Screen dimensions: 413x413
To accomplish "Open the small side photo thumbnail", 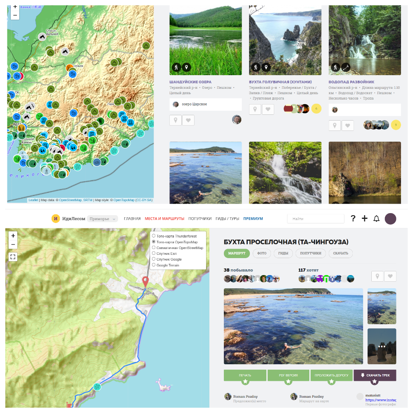I will point(382,306).
